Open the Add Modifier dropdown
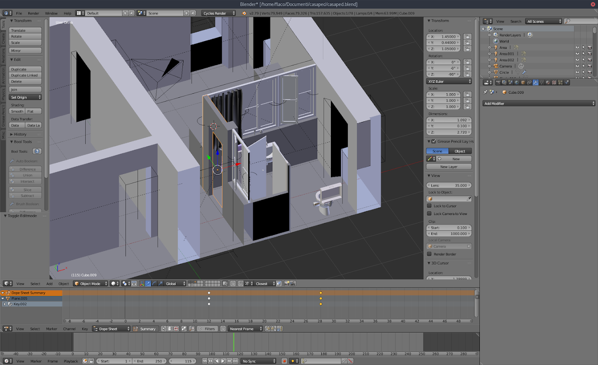 tap(539, 104)
